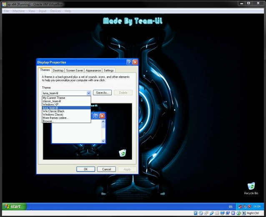Pick highlighted luna_team-lil in the list
Viewport: 266px width, 217px height.
(66, 108)
